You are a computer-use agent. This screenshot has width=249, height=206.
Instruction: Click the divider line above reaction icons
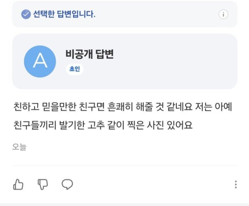125,166
